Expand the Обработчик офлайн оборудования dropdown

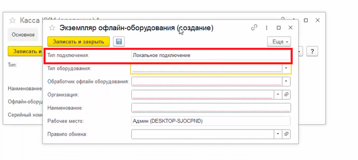[x=286, y=81]
